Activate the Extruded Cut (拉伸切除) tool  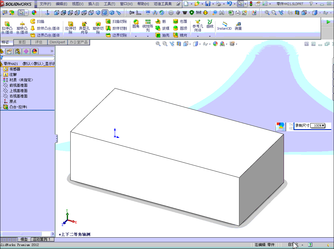point(70,28)
